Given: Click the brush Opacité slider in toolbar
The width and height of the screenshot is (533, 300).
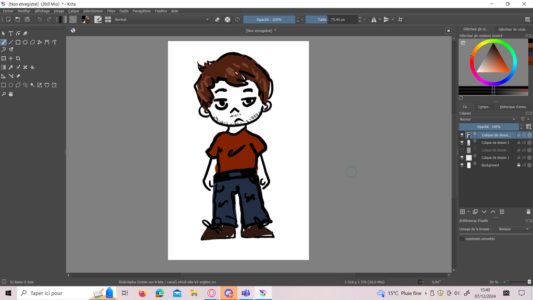Looking at the screenshot, I should click(x=269, y=19).
